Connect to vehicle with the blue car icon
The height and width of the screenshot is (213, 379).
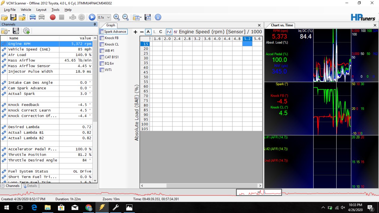pos(33,17)
